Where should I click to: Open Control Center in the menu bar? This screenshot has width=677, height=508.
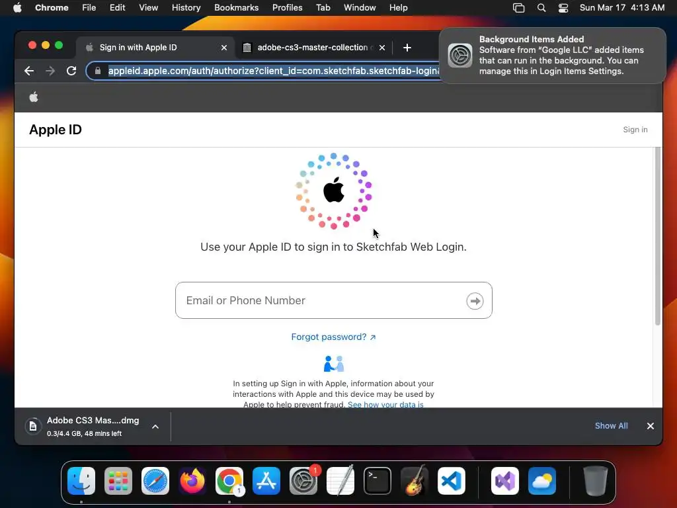(x=563, y=8)
